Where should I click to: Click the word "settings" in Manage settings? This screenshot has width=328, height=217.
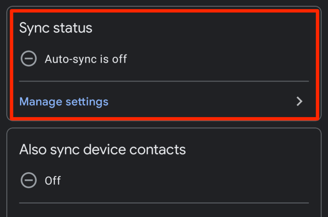click(x=87, y=102)
